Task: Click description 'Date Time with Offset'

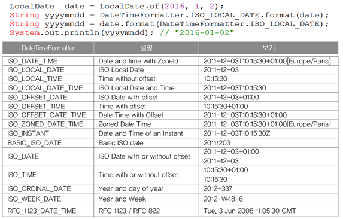Action: point(131,115)
